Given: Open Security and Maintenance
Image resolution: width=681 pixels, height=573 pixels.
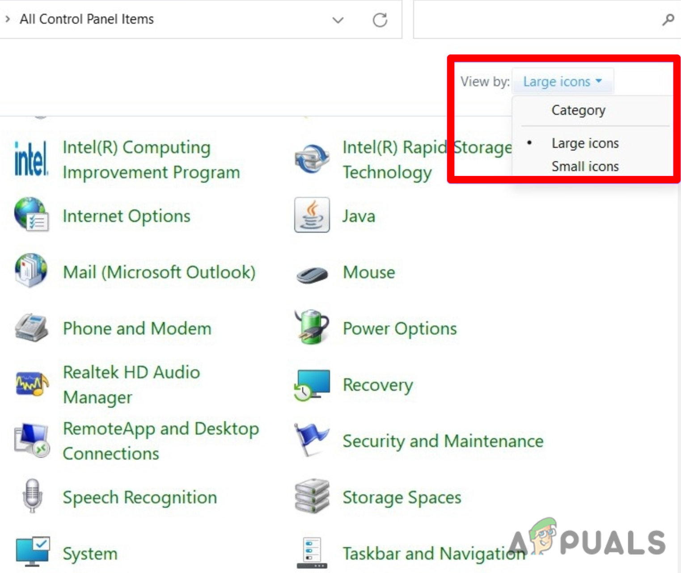Looking at the screenshot, I should click(x=442, y=441).
